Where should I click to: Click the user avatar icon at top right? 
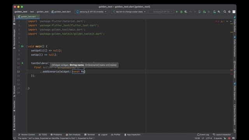point(234,12)
